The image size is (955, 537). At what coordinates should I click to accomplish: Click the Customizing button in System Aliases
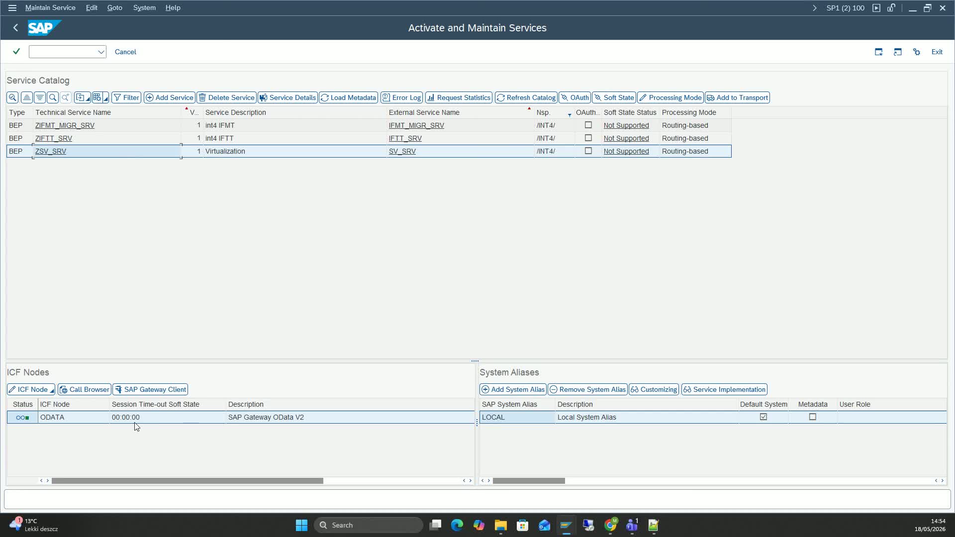tap(654, 389)
